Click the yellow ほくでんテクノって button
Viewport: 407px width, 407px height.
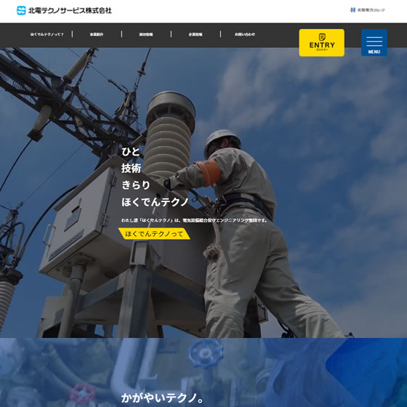[x=154, y=233]
